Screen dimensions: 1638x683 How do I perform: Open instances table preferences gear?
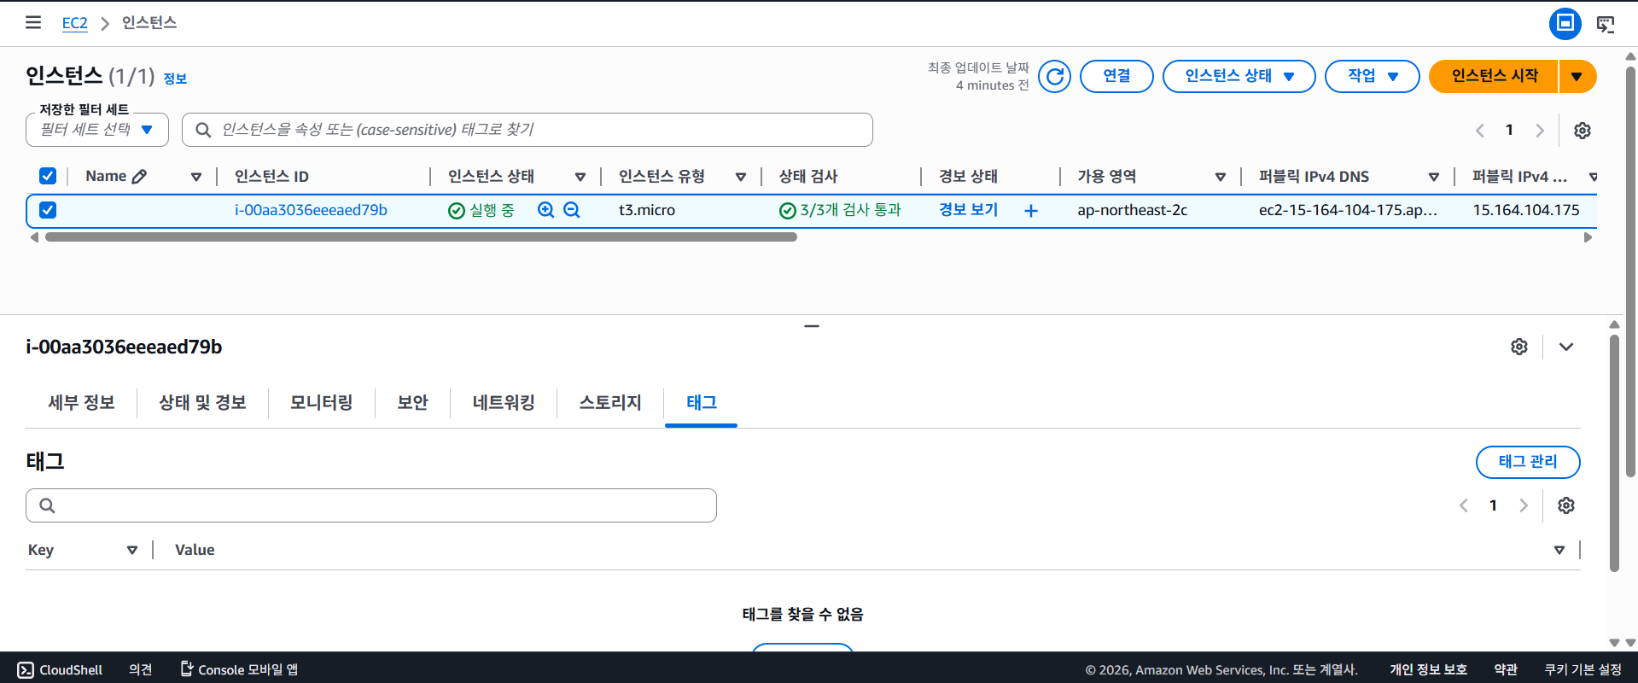pos(1583,131)
